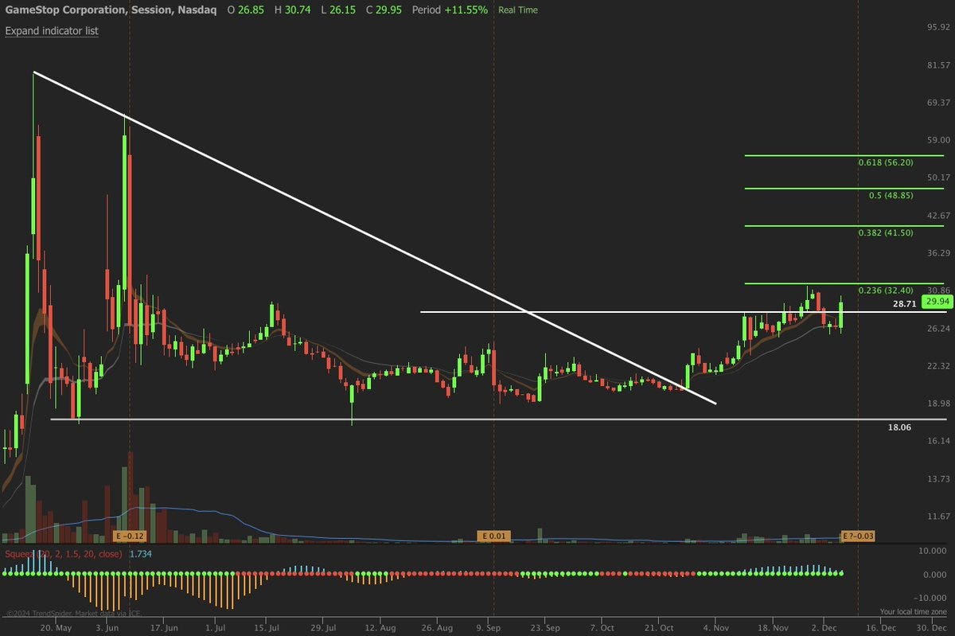Select the 0.382 (41.50) Fibonacci level label
This screenshot has width=955, height=636.
[886, 232]
